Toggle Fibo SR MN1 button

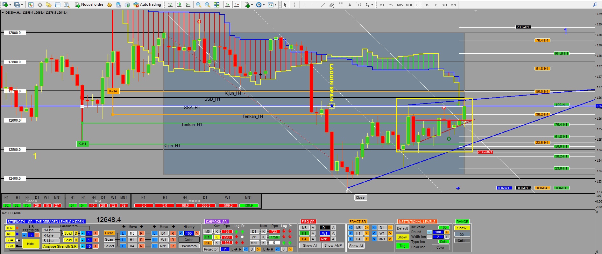coord(324,239)
